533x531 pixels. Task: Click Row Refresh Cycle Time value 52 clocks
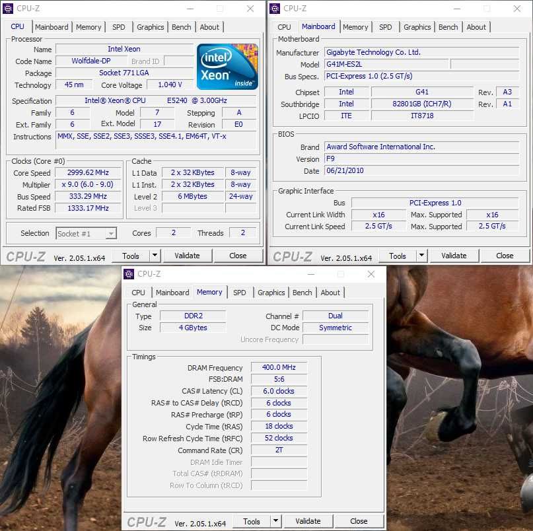click(279, 438)
